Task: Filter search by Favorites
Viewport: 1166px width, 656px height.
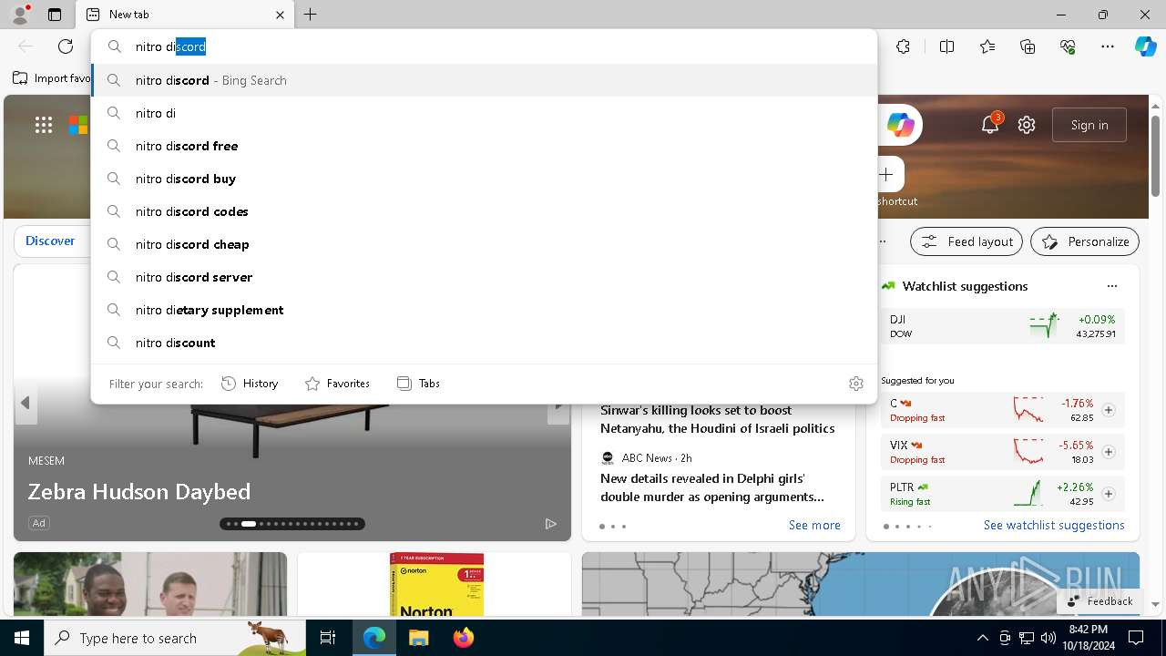Action: coord(337,384)
